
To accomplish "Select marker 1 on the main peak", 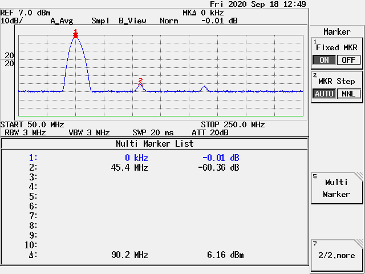I will coord(75,34).
